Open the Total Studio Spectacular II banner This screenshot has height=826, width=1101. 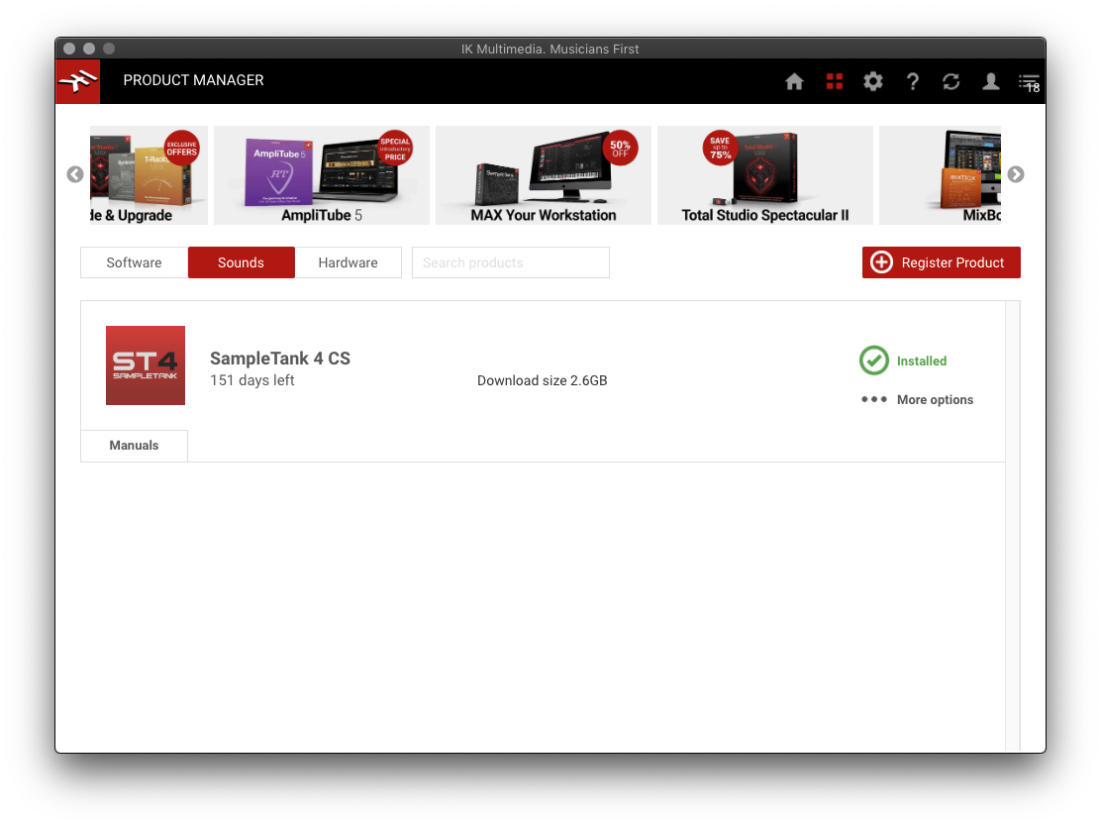[x=765, y=175]
